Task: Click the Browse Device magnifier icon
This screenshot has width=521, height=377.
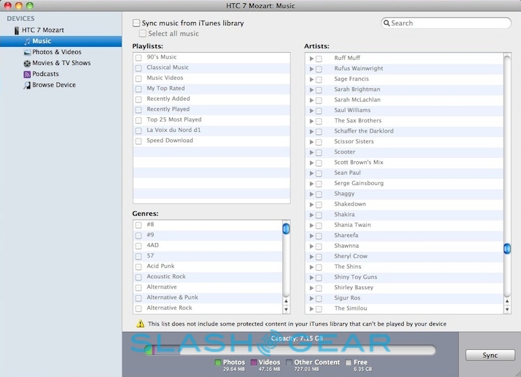Action: [27, 85]
